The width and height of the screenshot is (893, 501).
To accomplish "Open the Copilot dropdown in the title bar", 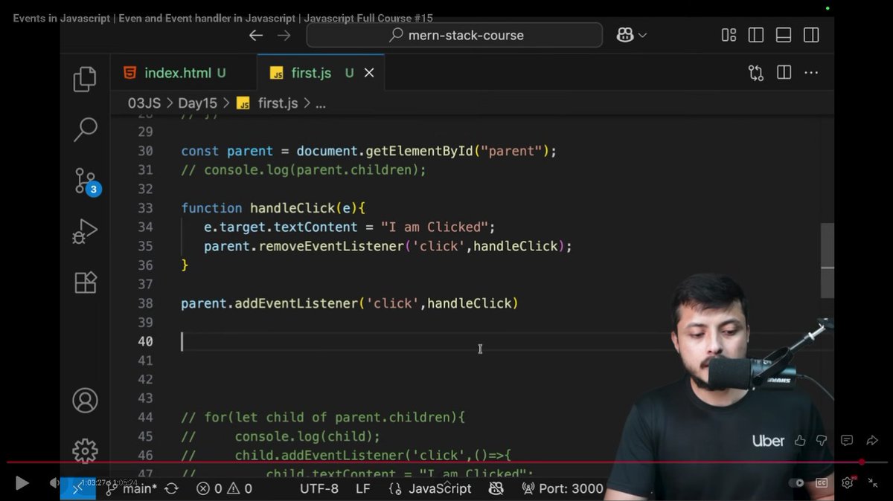I will [x=631, y=34].
